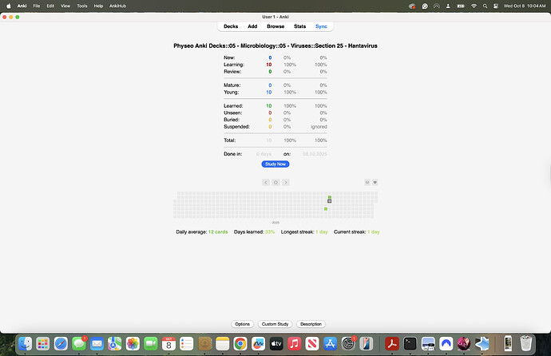Open the heatmap options button

click(x=367, y=182)
